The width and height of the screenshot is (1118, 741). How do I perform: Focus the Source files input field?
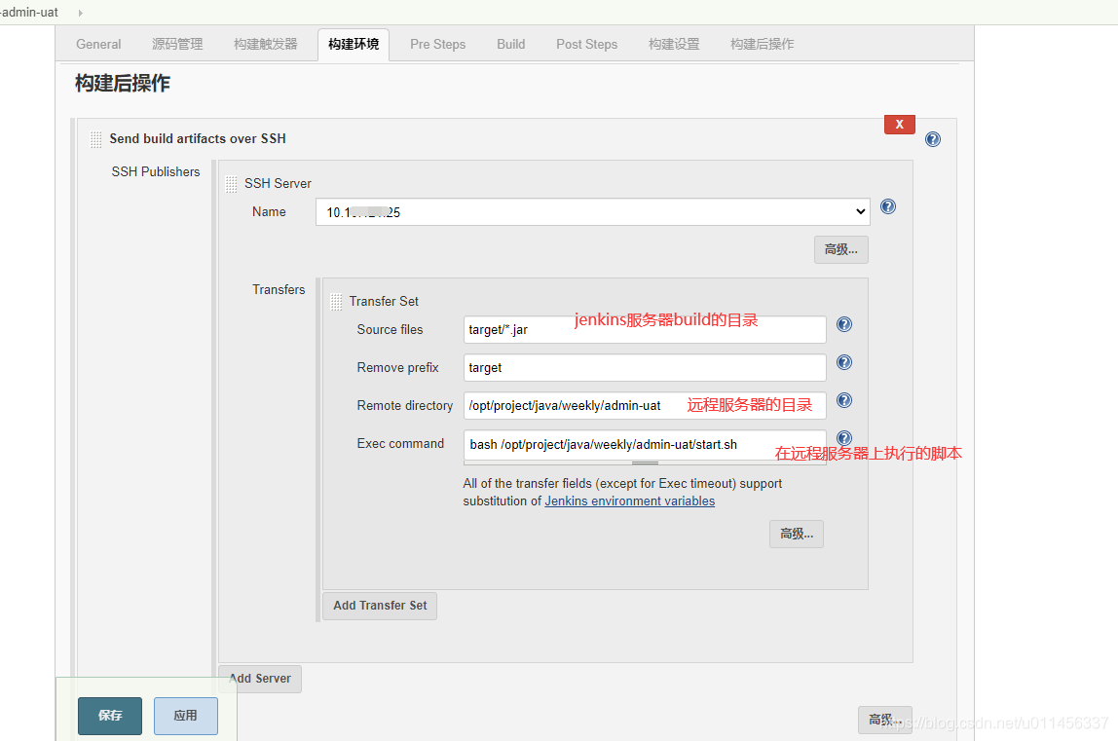coord(645,329)
